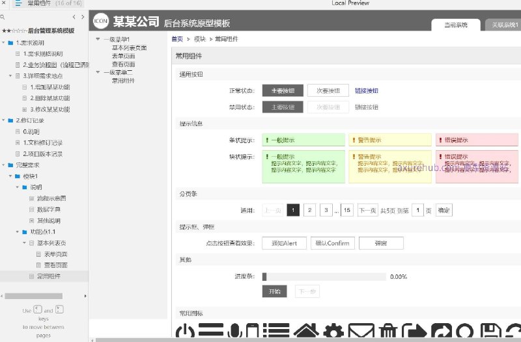Go to pagination page 15
Screen dimensions: 521x342
pyautogui.click(x=347, y=210)
